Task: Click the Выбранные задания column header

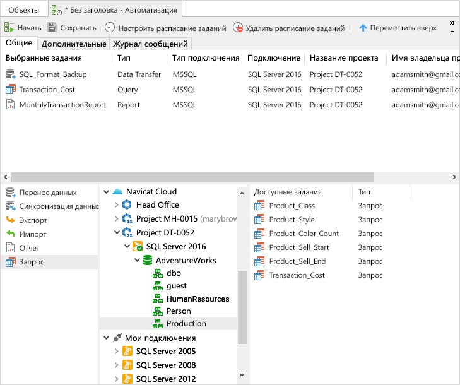Action: coord(44,58)
